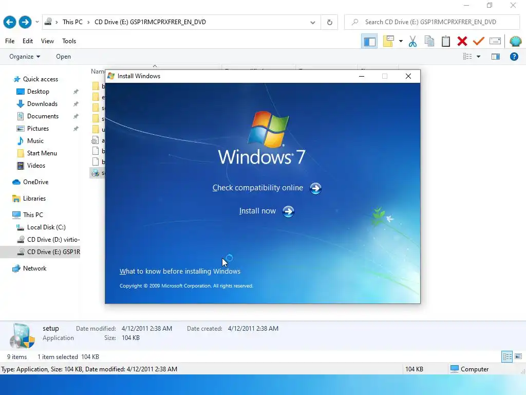The width and height of the screenshot is (526, 395).
Task: Click the Forward arrow in Explorer
Action: click(x=25, y=22)
